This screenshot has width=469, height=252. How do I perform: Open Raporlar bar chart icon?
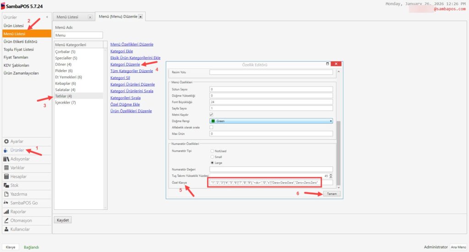(x=6, y=212)
